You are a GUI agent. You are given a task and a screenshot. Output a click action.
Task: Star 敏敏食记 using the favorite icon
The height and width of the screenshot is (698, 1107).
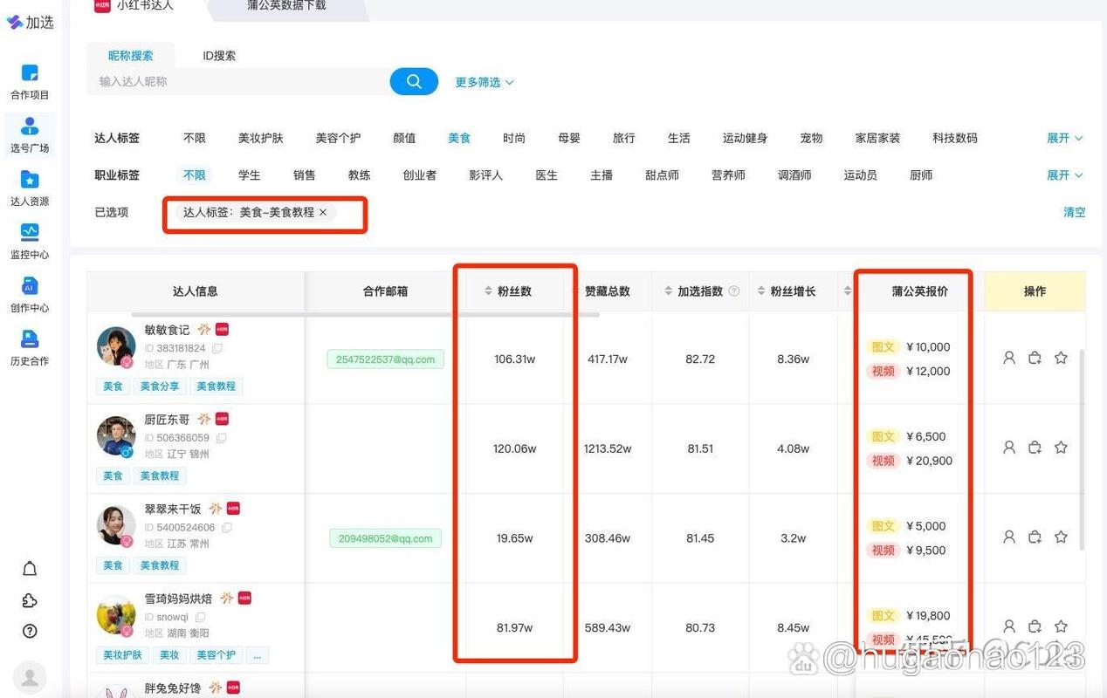[x=1061, y=357]
